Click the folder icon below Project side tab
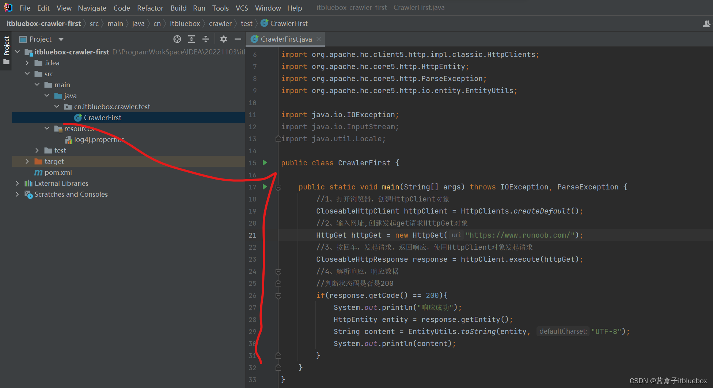 point(6,62)
